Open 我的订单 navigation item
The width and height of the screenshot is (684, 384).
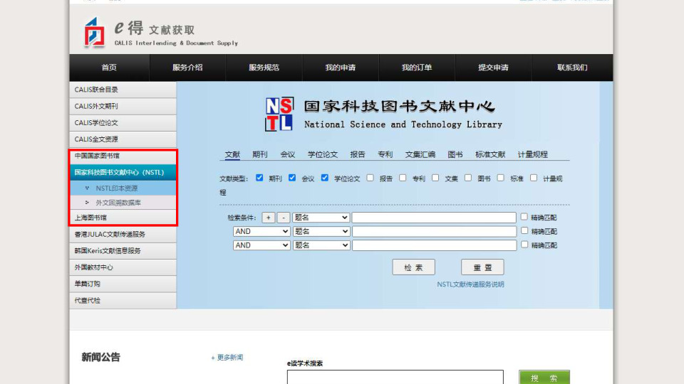click(417, 68)
